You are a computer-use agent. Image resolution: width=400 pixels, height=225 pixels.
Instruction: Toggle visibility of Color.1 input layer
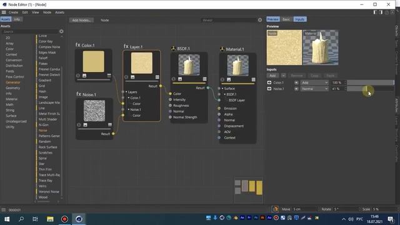pos(269,82)
